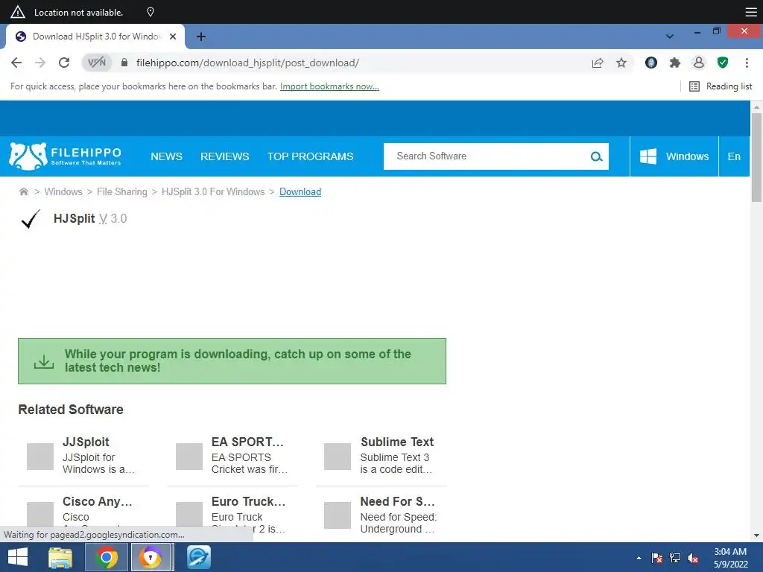Click the network tray icon

coord(675,558)
